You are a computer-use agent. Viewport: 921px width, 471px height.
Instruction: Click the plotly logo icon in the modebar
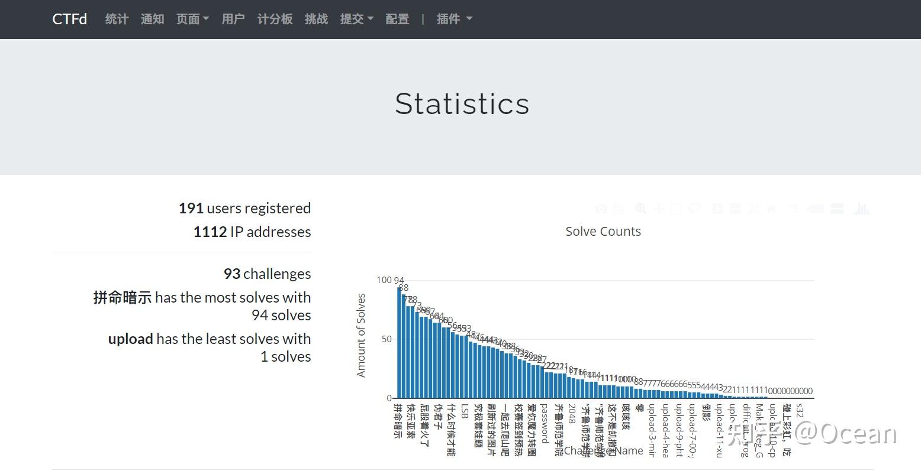point(862,209)
